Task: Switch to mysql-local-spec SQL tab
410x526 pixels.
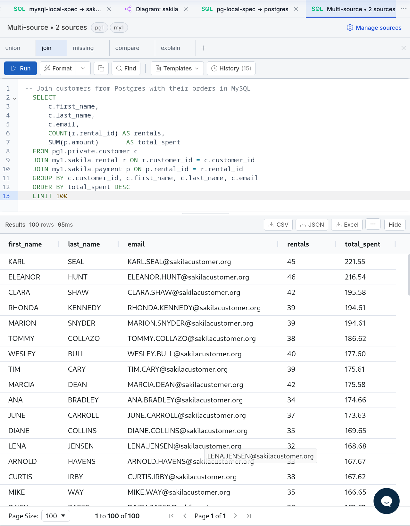Action: coord(57,9)
